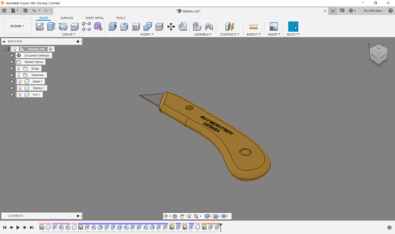Open the Orbit navigation tool
This screenshot has width=395, height=234.
166,216
